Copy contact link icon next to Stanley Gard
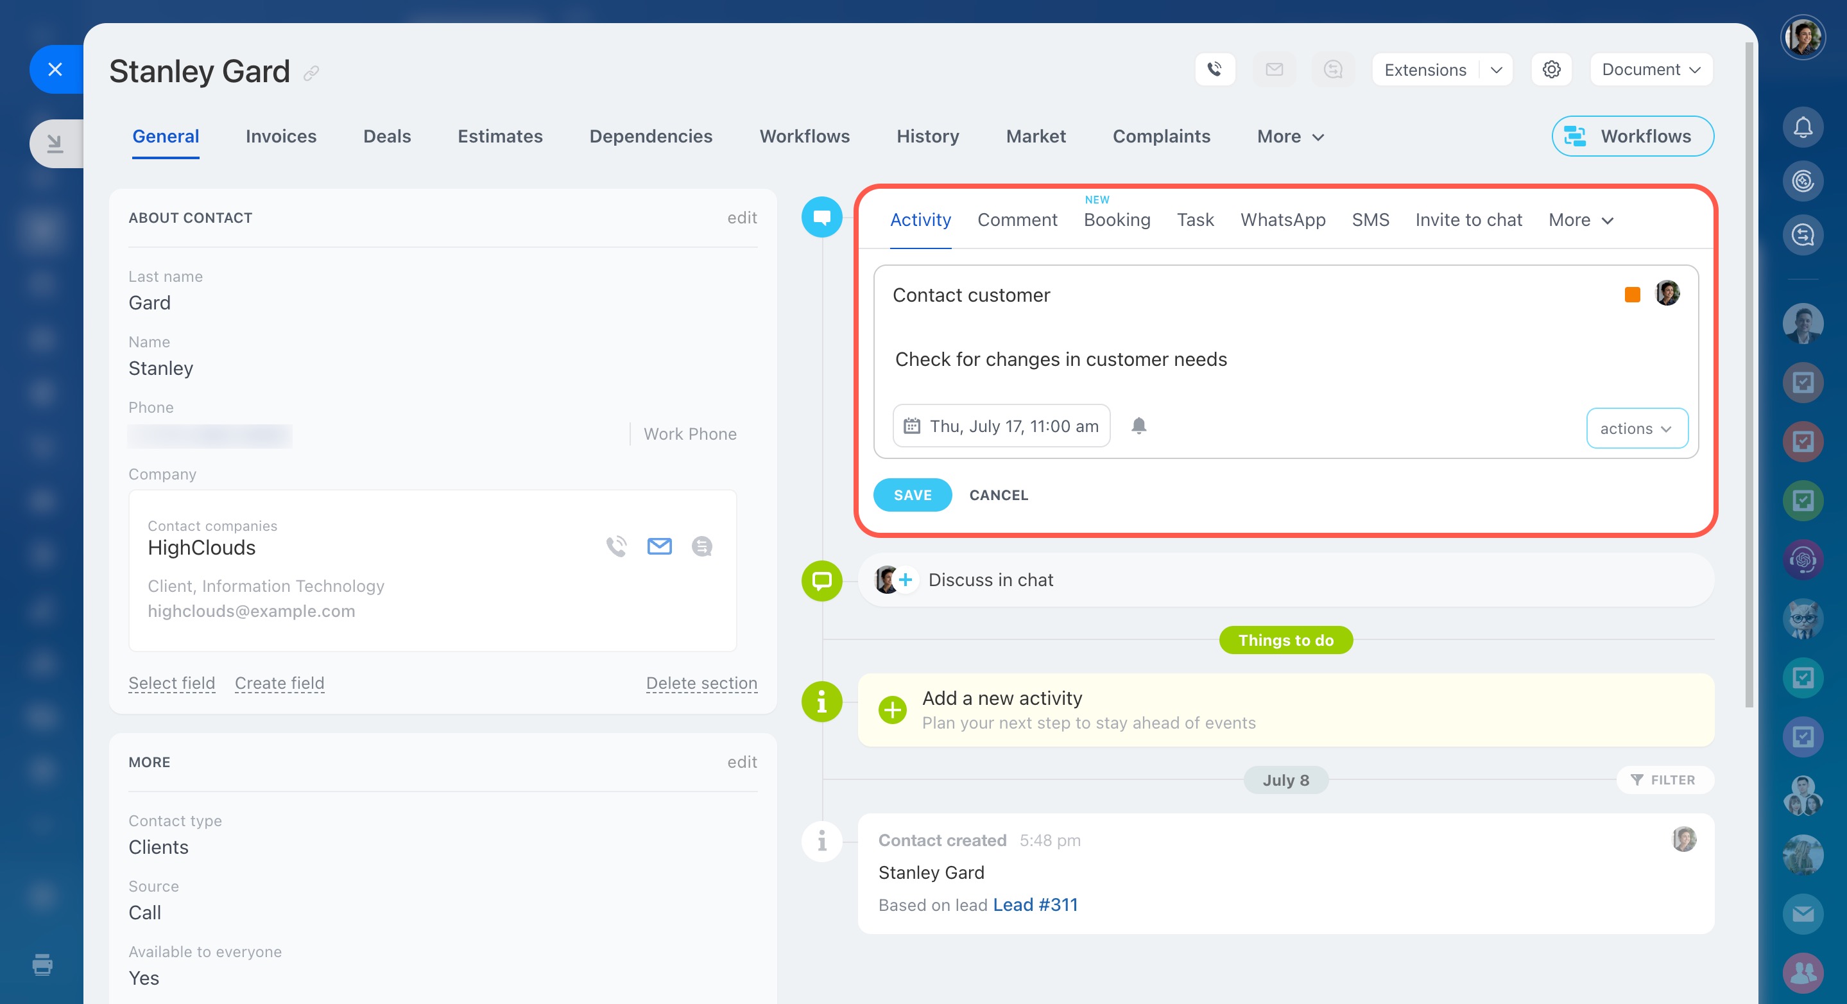The height and width of the screenshot is (1004, 1847). click(x=311, y=73)
